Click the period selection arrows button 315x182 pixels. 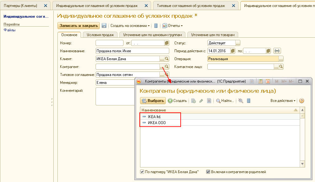(x=277, y=51)
